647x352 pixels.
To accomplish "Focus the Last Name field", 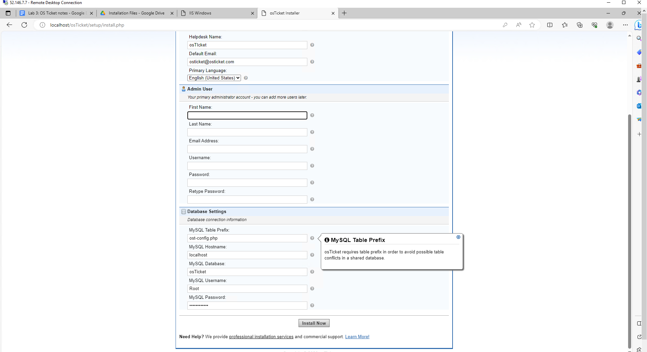I will [x=247, y=132].
